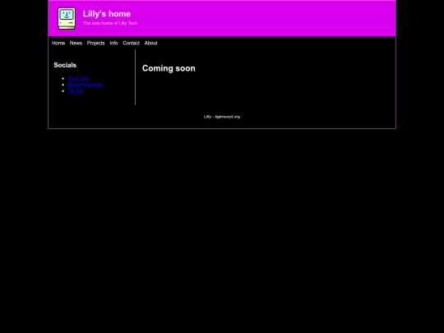
Task: Open the YouTube social link
Action: [78, 78]
